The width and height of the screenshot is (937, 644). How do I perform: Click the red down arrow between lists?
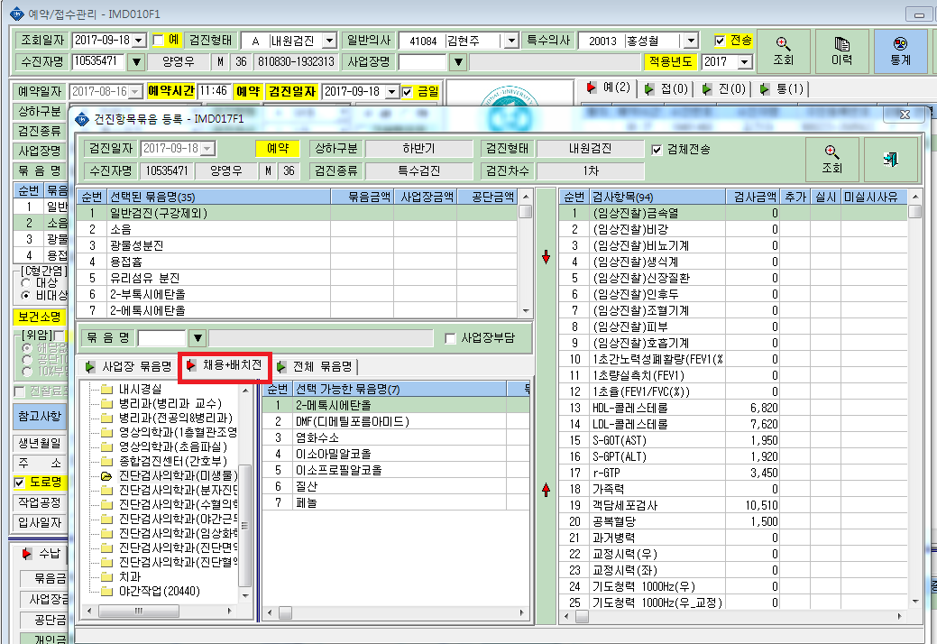pos(546,257)
